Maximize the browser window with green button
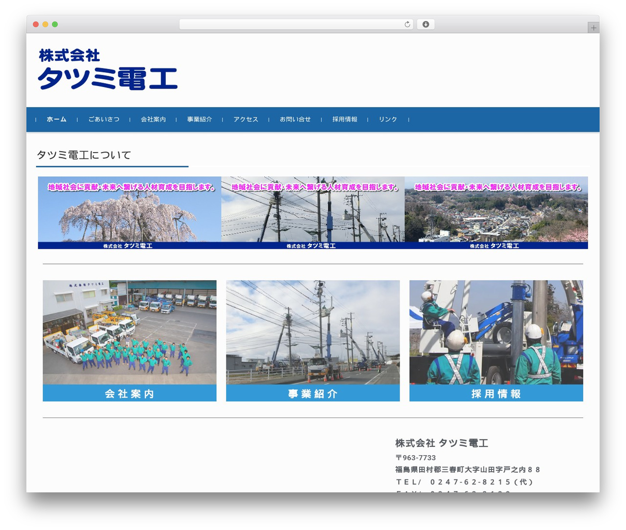 pyautogui.click(x=55, y=24)
